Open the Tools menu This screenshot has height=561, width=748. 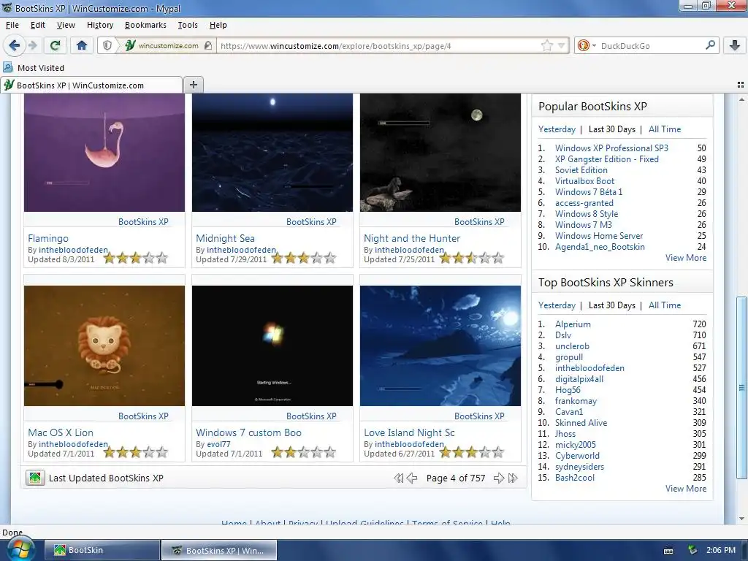tap(188, 25)
